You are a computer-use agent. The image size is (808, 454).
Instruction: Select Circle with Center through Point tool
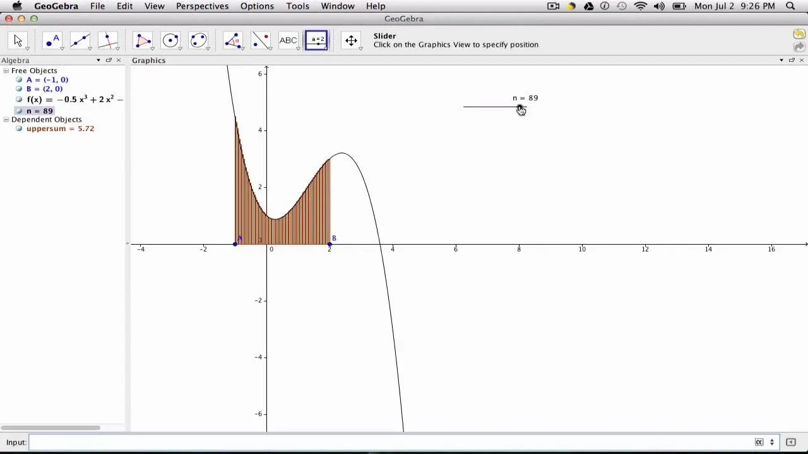click(x=170, y=40)
